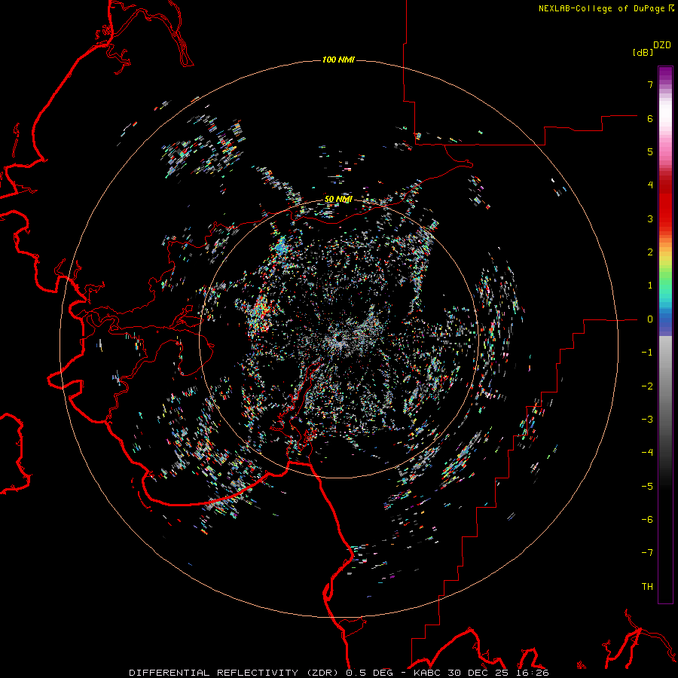Click the DZD [dB] color scale heading

tap(651, 48)
